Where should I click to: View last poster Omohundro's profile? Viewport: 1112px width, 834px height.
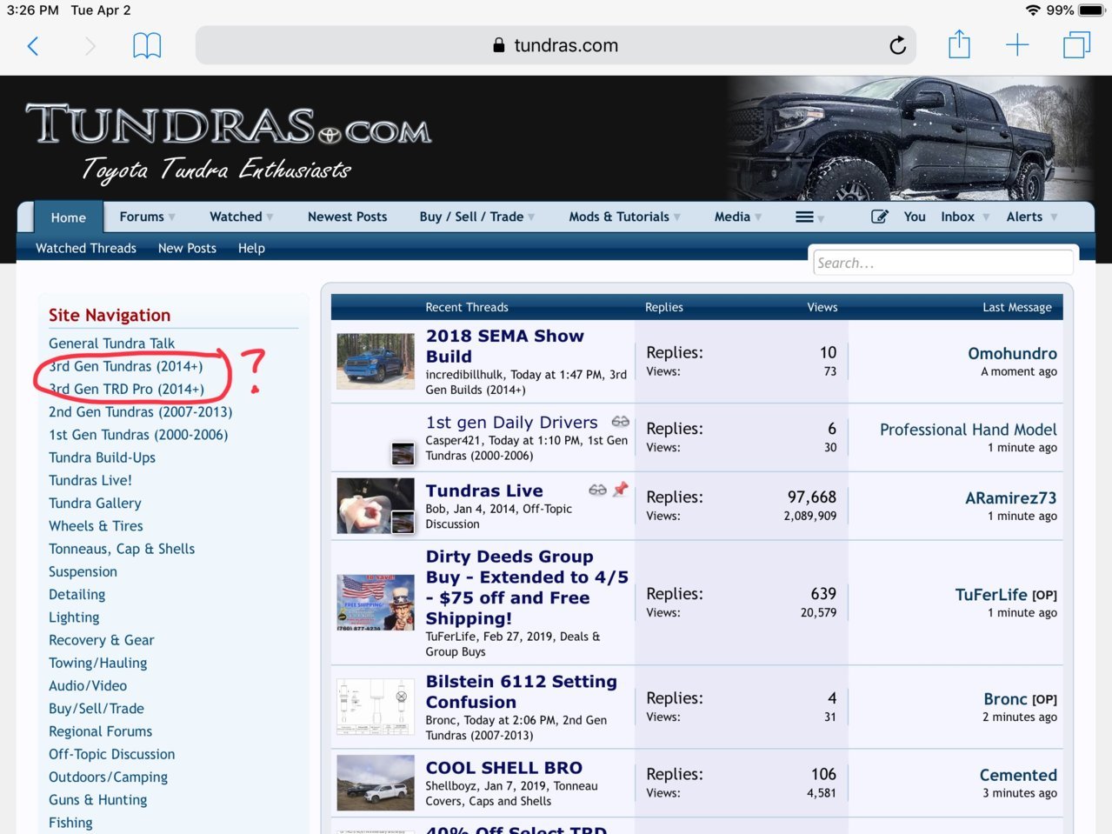point(1012,353)
